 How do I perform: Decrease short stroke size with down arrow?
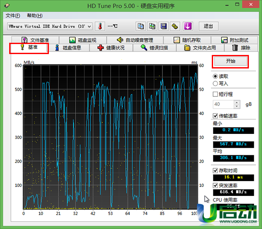(237, 106)
